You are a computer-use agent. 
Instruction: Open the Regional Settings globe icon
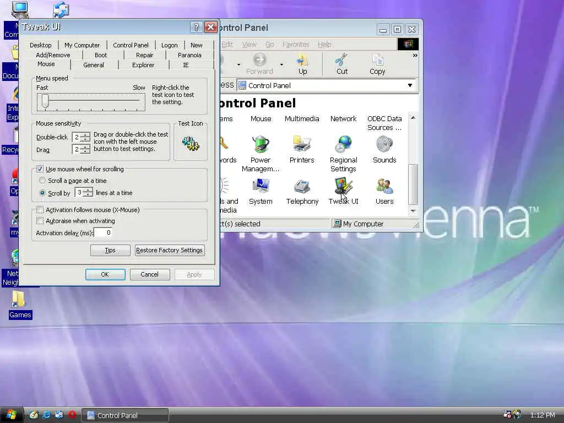pos(343,144)
